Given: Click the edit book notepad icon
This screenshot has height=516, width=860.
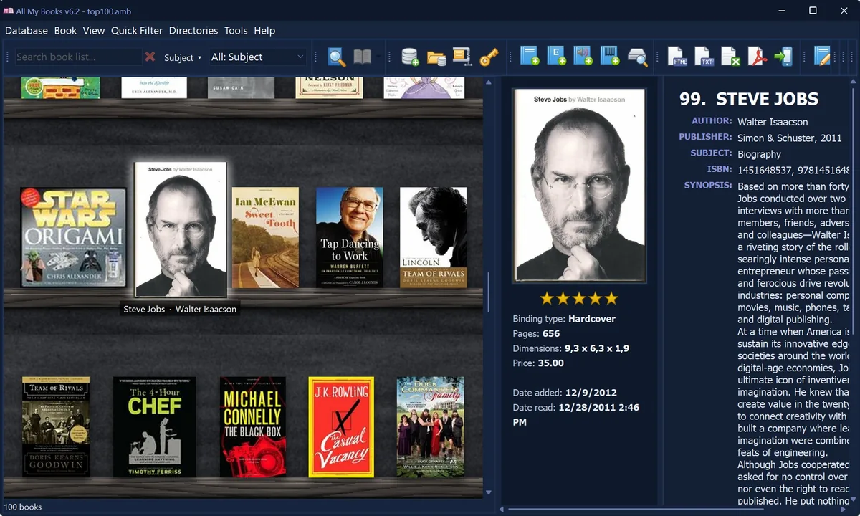Looking at the screenshot, I should pyautogui.click(x=822, y=57).
